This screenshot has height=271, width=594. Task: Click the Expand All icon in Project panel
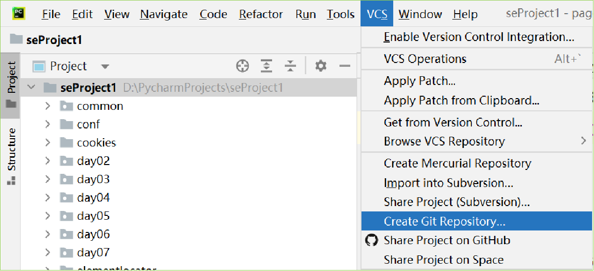pos(266,66)
